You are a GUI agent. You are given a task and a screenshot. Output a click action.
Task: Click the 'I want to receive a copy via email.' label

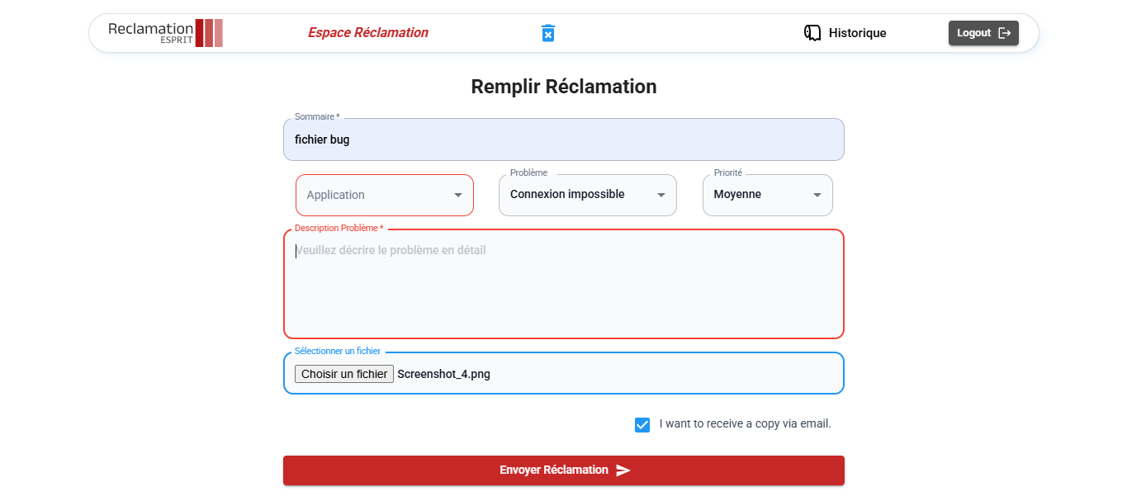(x=746, y=424)
